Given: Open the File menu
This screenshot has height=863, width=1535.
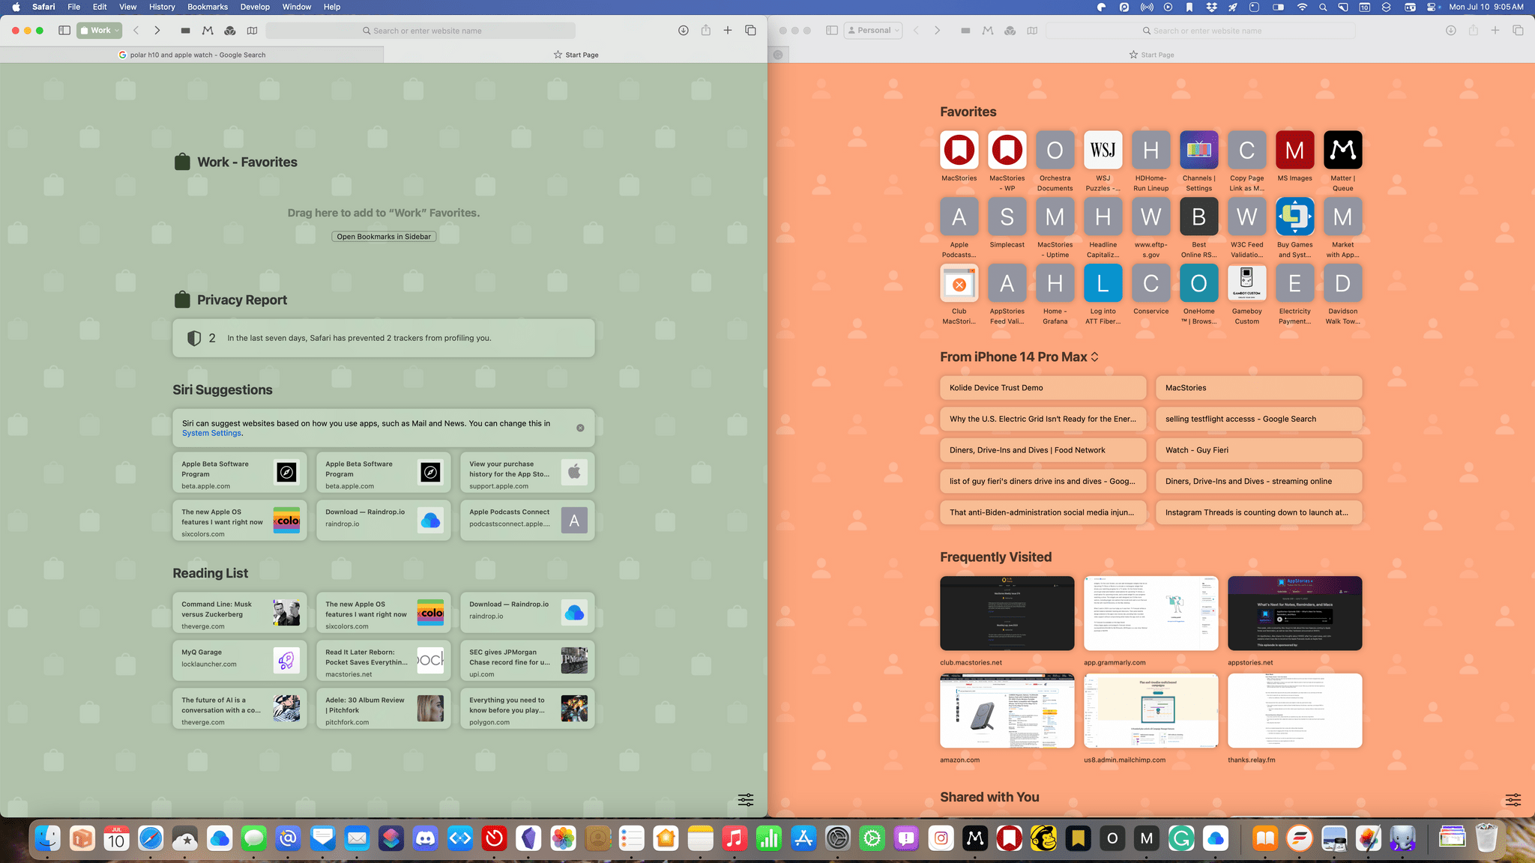Looking at the screenshot, I should [x=73, y=7].
